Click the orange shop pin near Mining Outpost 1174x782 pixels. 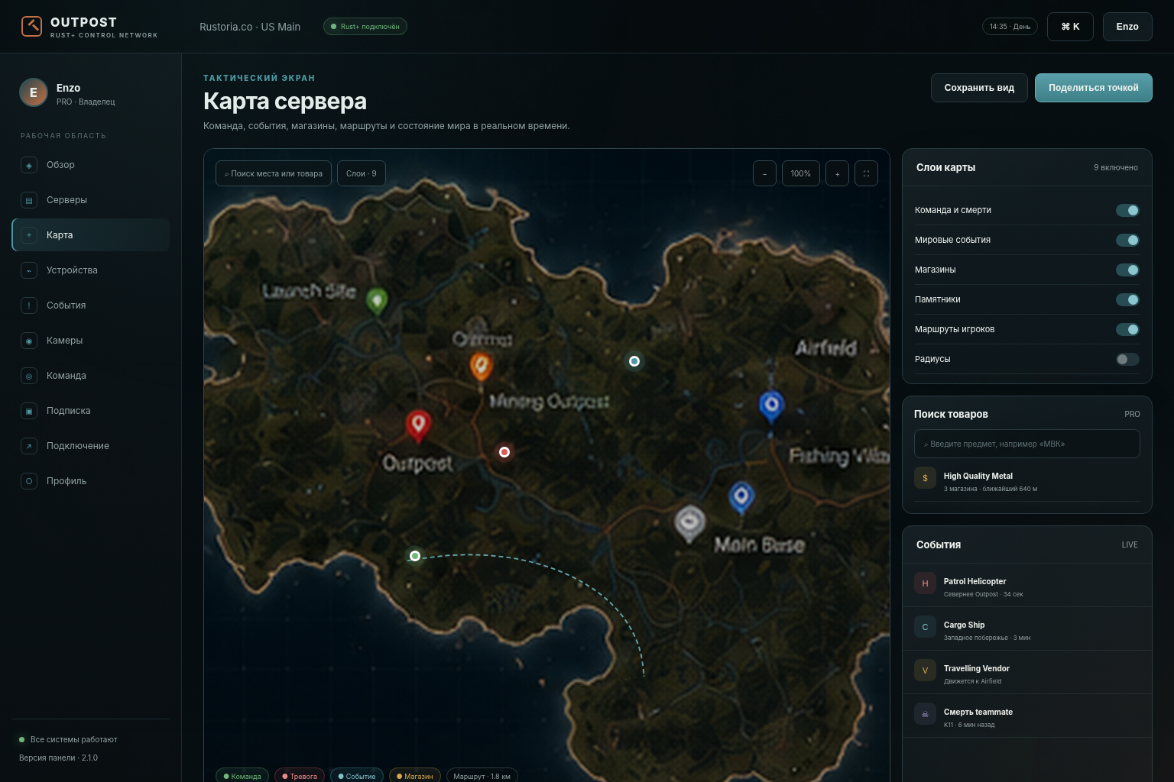481,367
